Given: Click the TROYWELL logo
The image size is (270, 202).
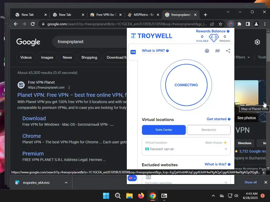Looking at the screenshot, I should coord(152,36).
